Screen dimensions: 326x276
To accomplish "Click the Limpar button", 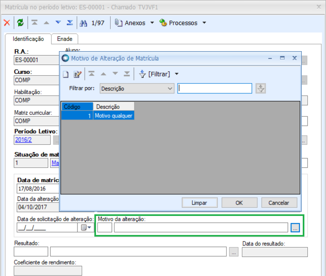I will click(200, 203).
